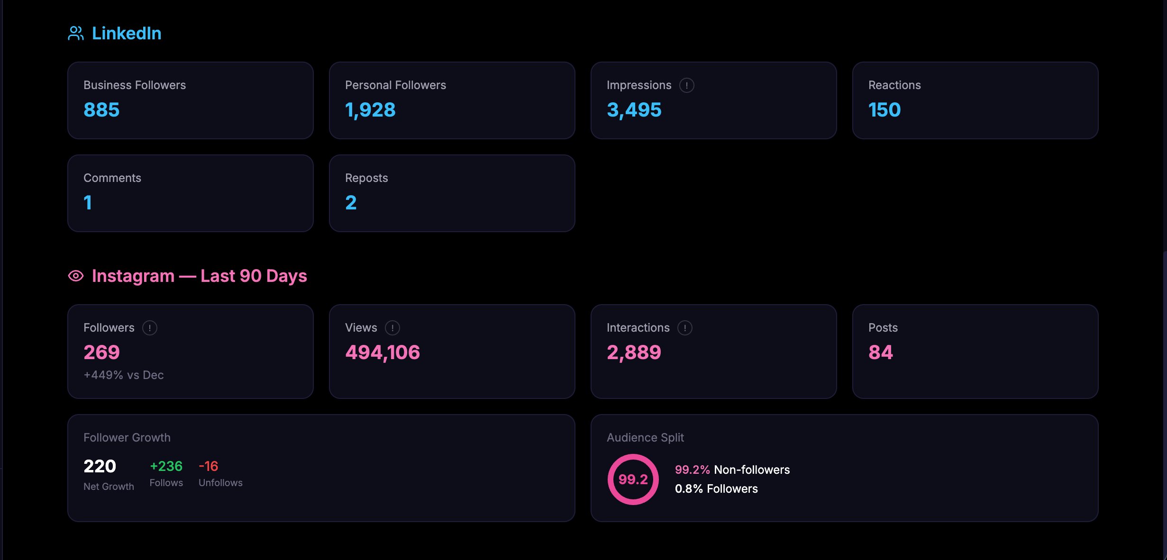The image size is (1167, 560).
Task: Expand the Audience Split panel
Action: click(x=845, y=468)
